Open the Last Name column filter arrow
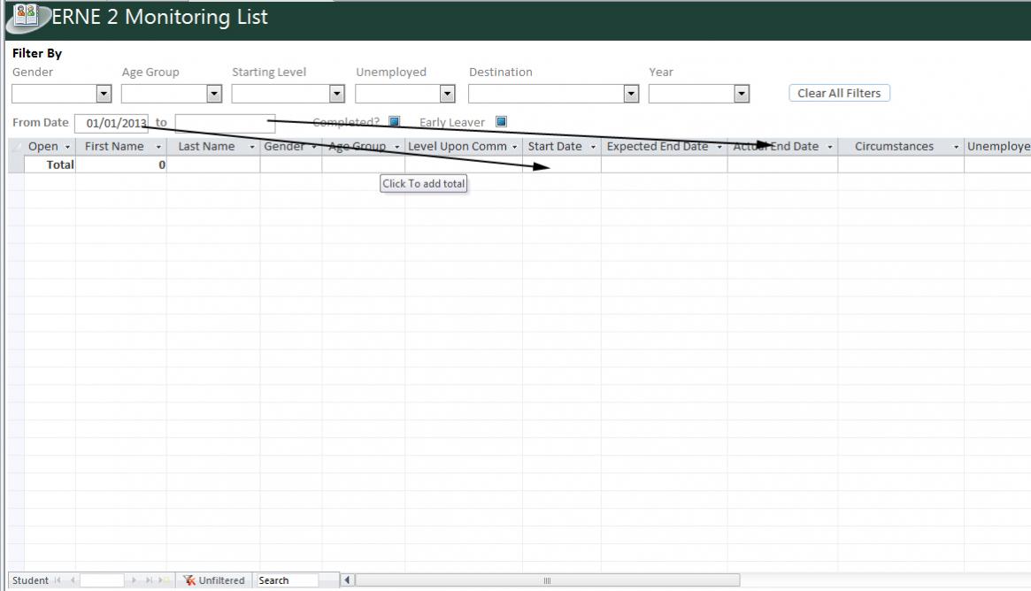 pos(252,147)
